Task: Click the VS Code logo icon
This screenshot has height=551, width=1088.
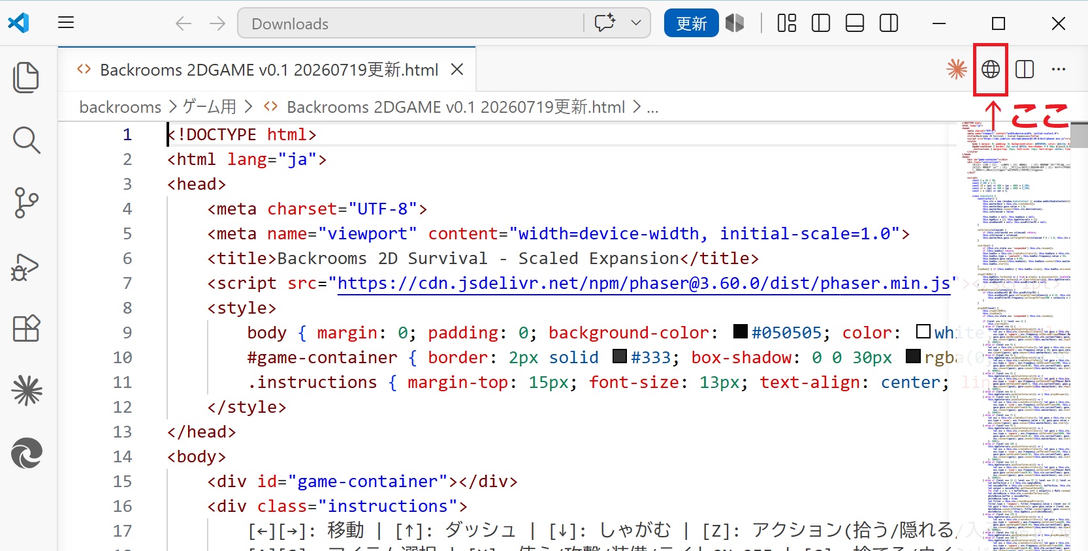Action: [x=19, y=23]
